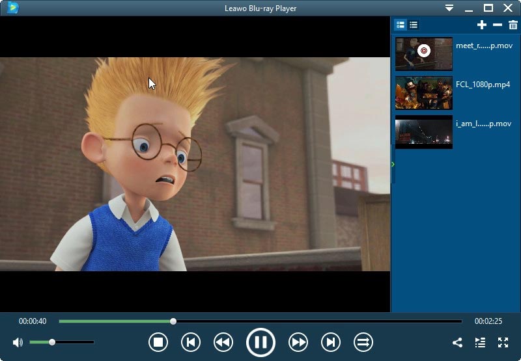Remove selected item with minus icon
Viewport: 521px width, 361px height.
498,25
